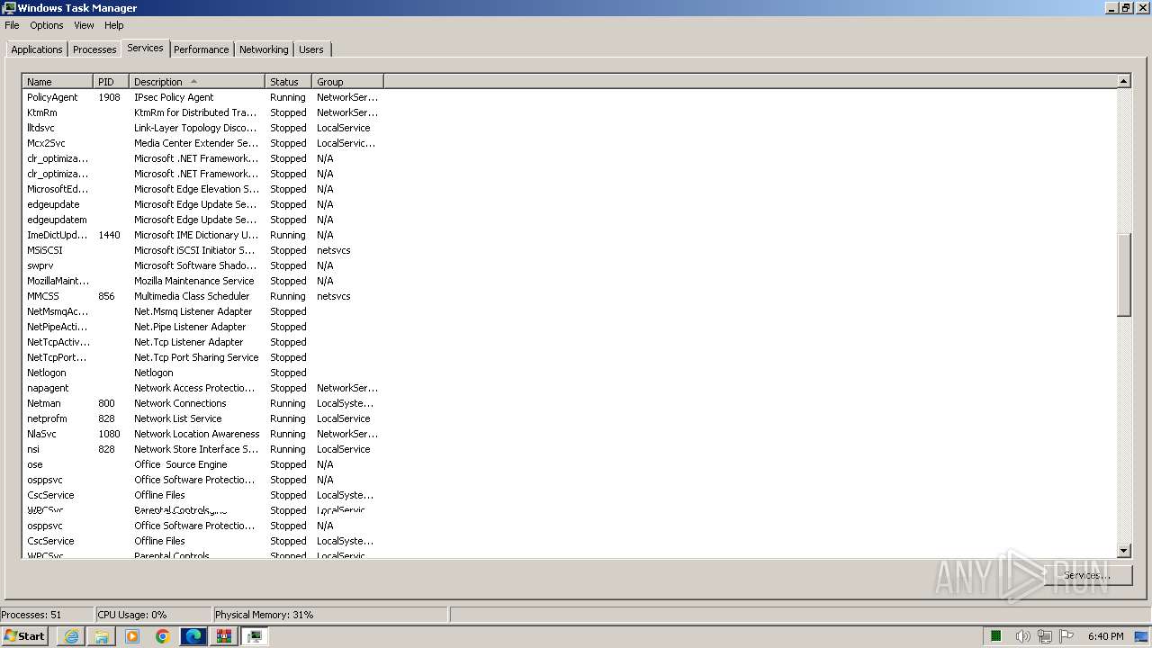The image size is (1152, 648).
Task: Select the ose service row
Action: click(202, 464)
